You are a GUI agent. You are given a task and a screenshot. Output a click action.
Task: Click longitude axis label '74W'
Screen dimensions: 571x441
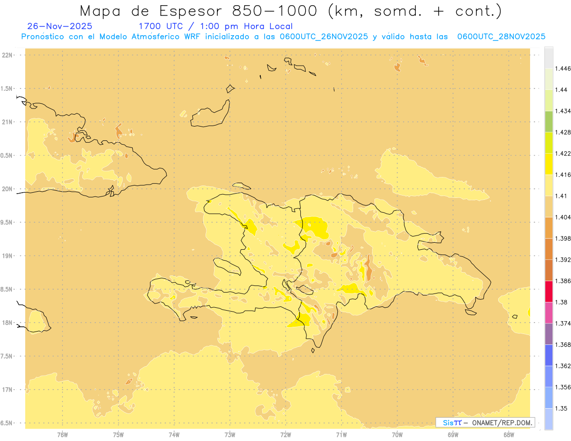click(174, 435)
